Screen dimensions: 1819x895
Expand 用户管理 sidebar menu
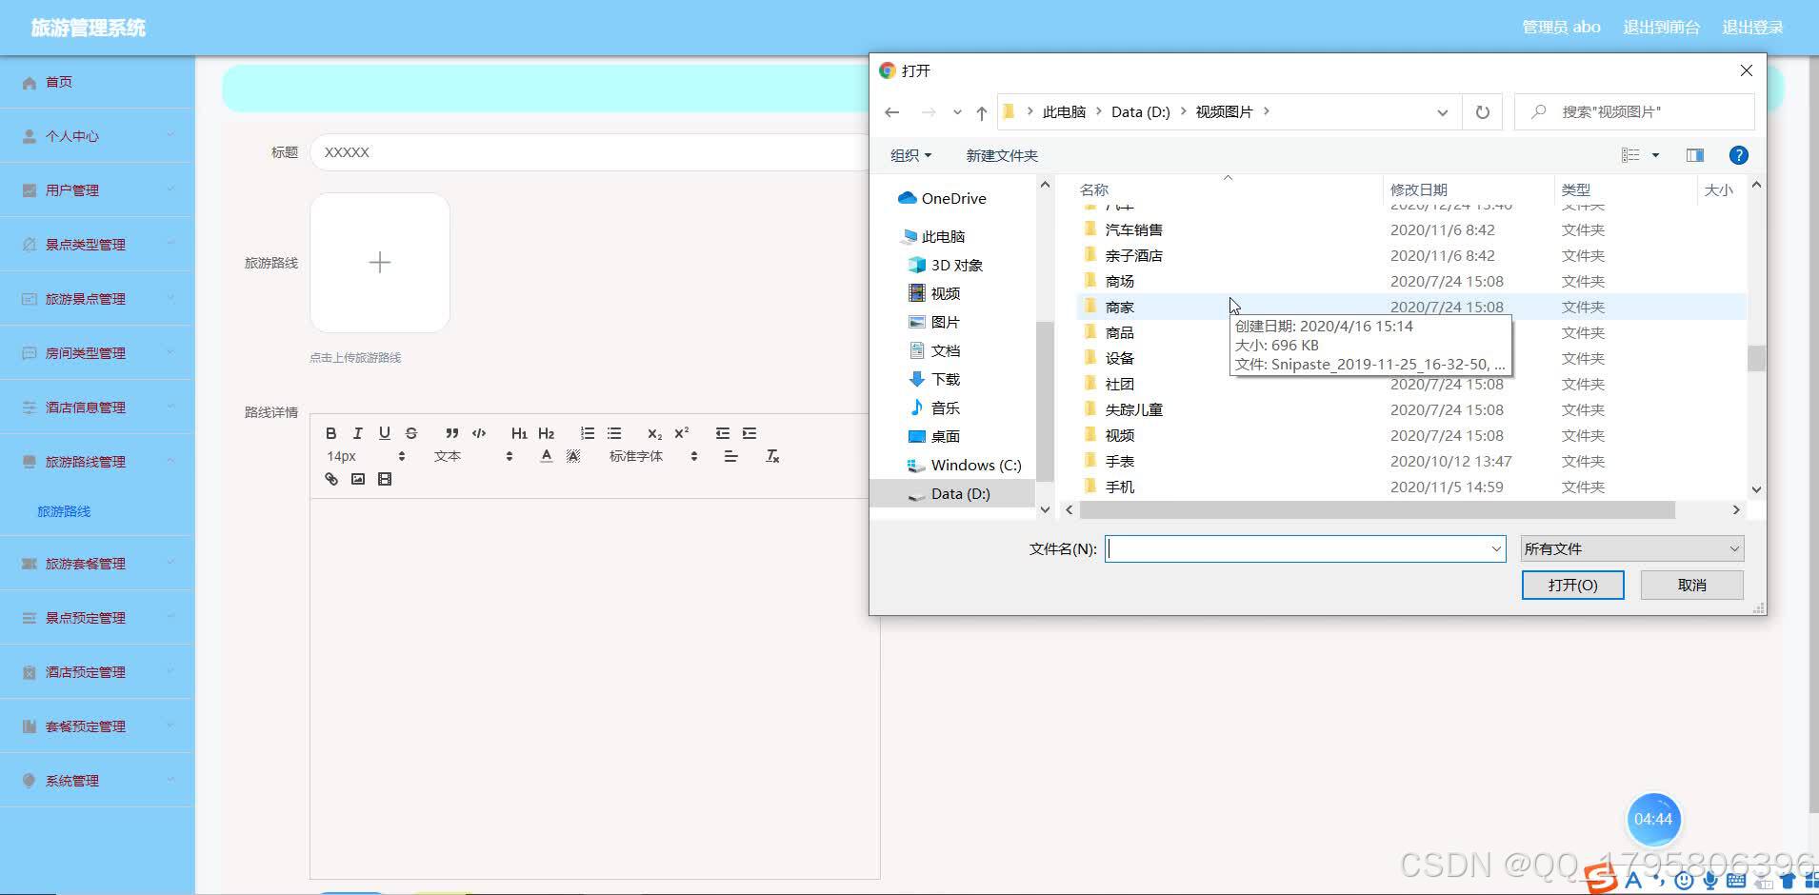click(97, 190)
